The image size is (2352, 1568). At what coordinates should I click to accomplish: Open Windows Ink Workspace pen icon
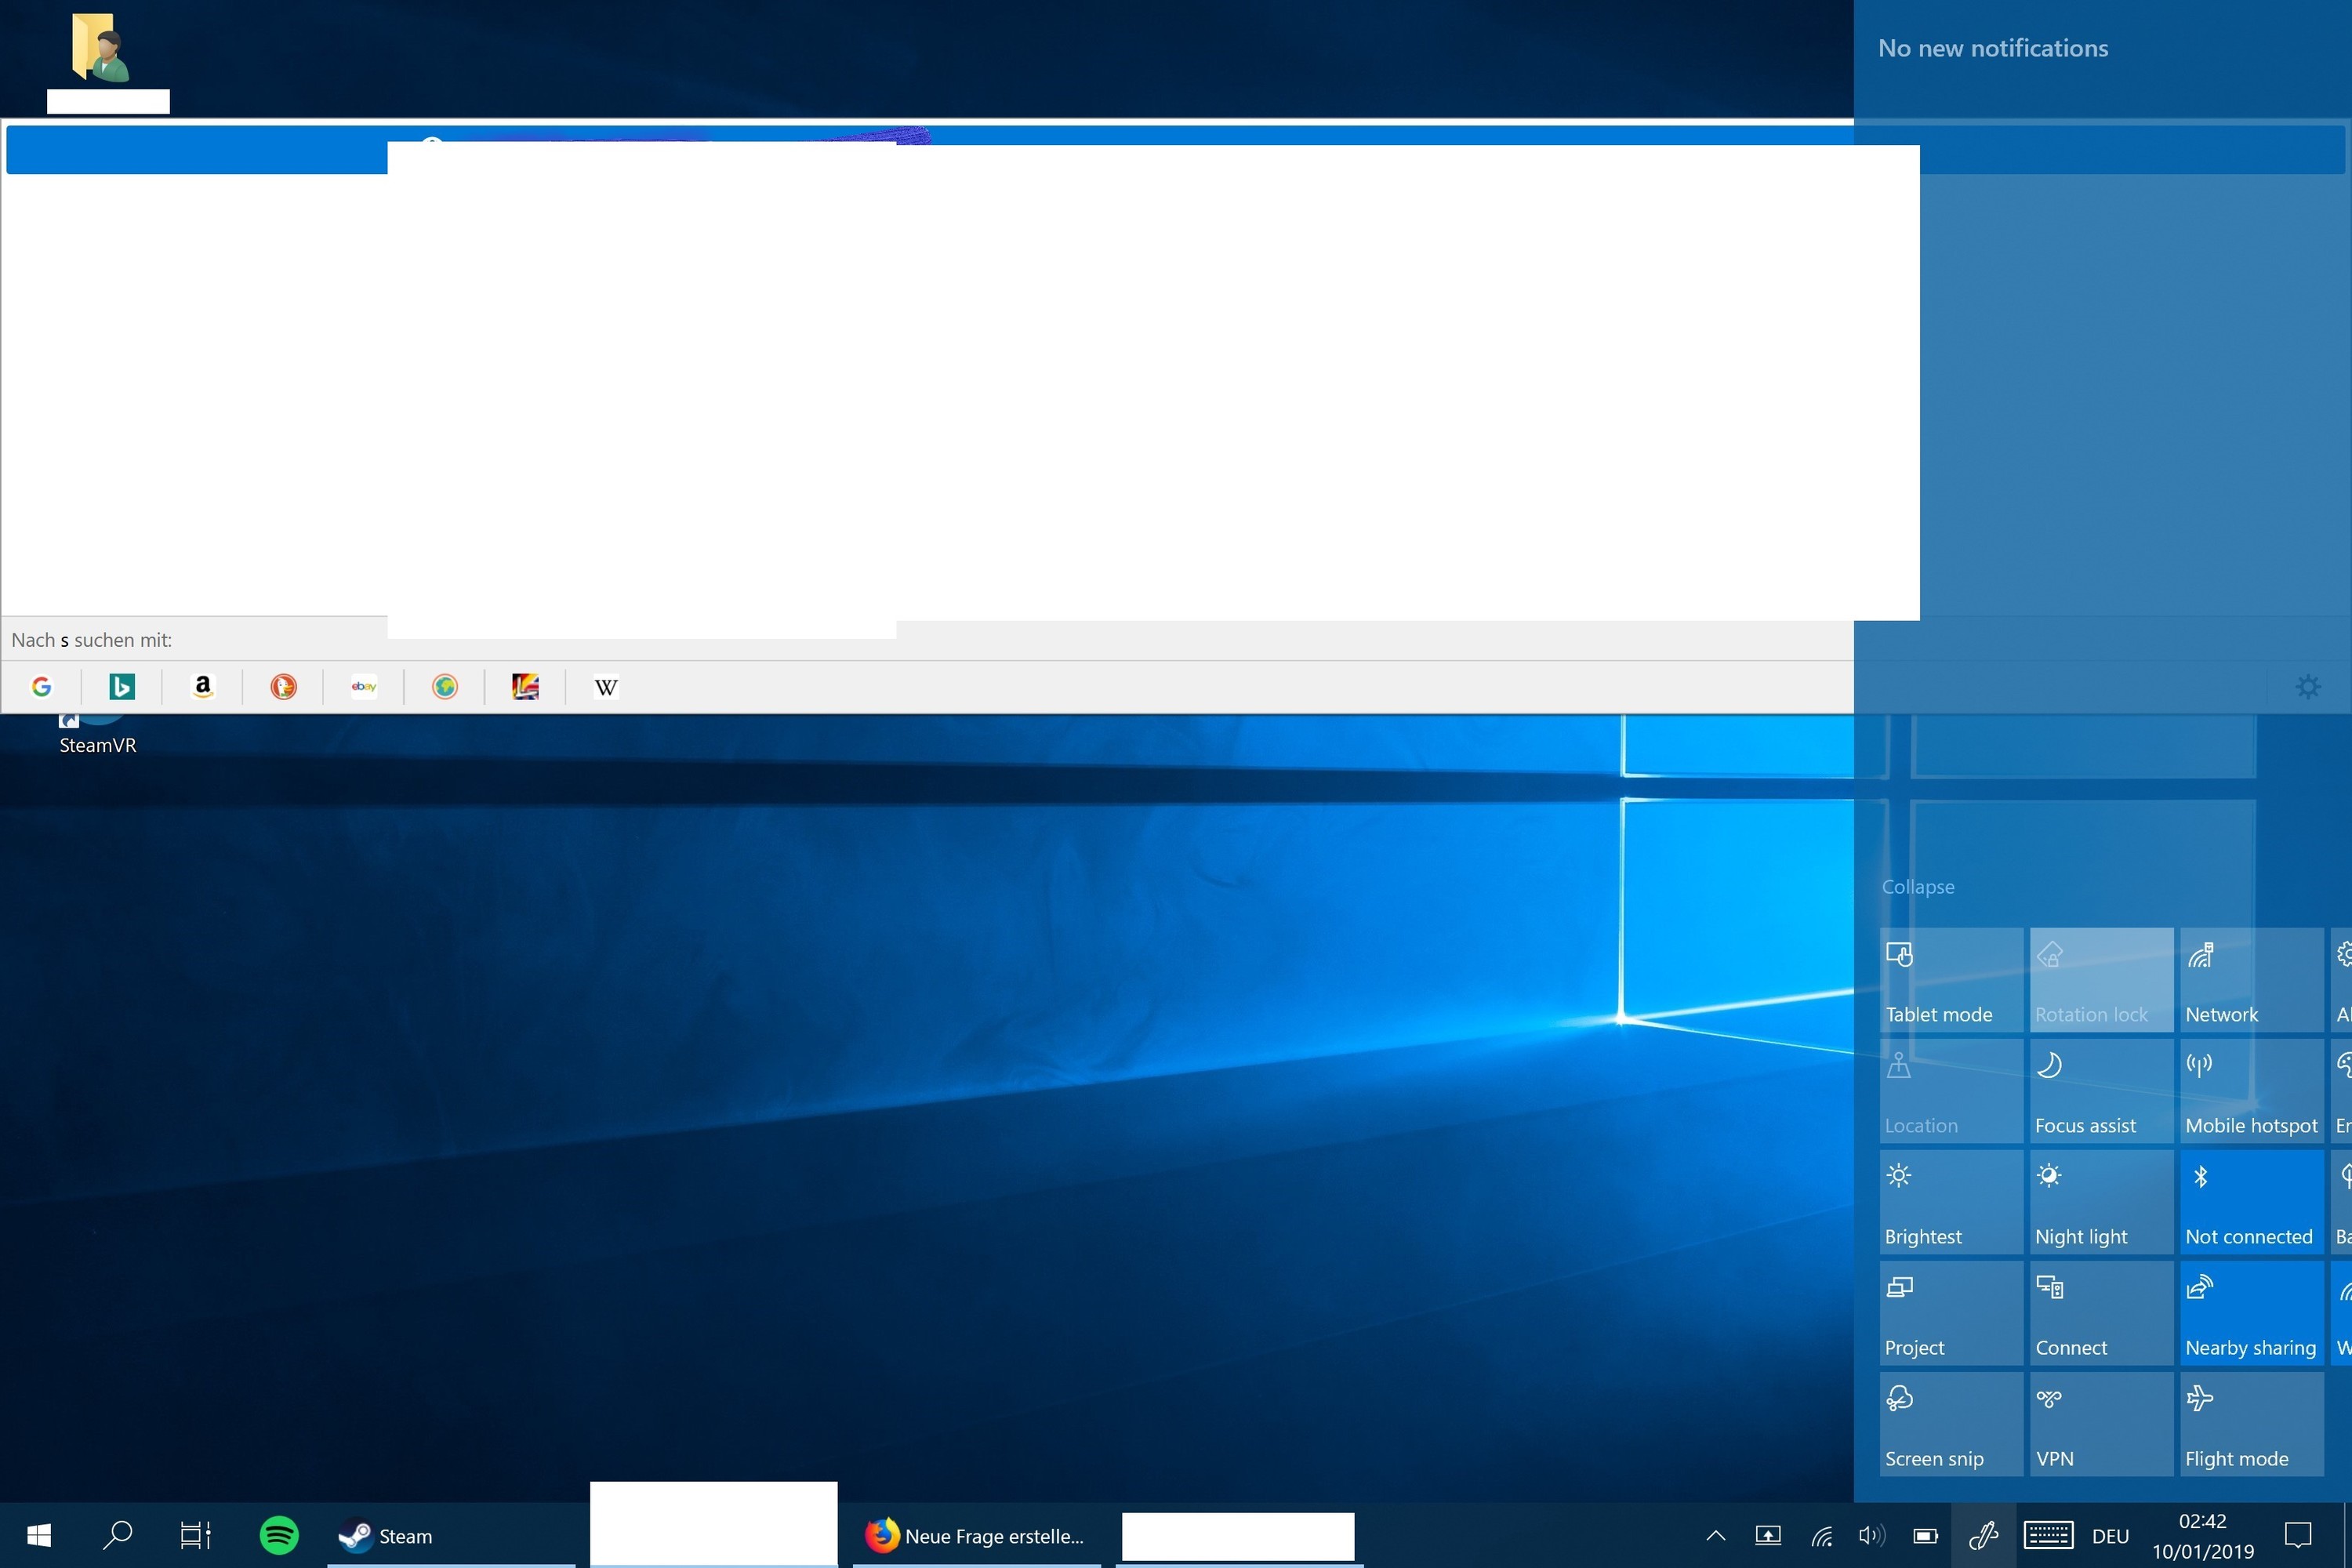(1983, 1535)
